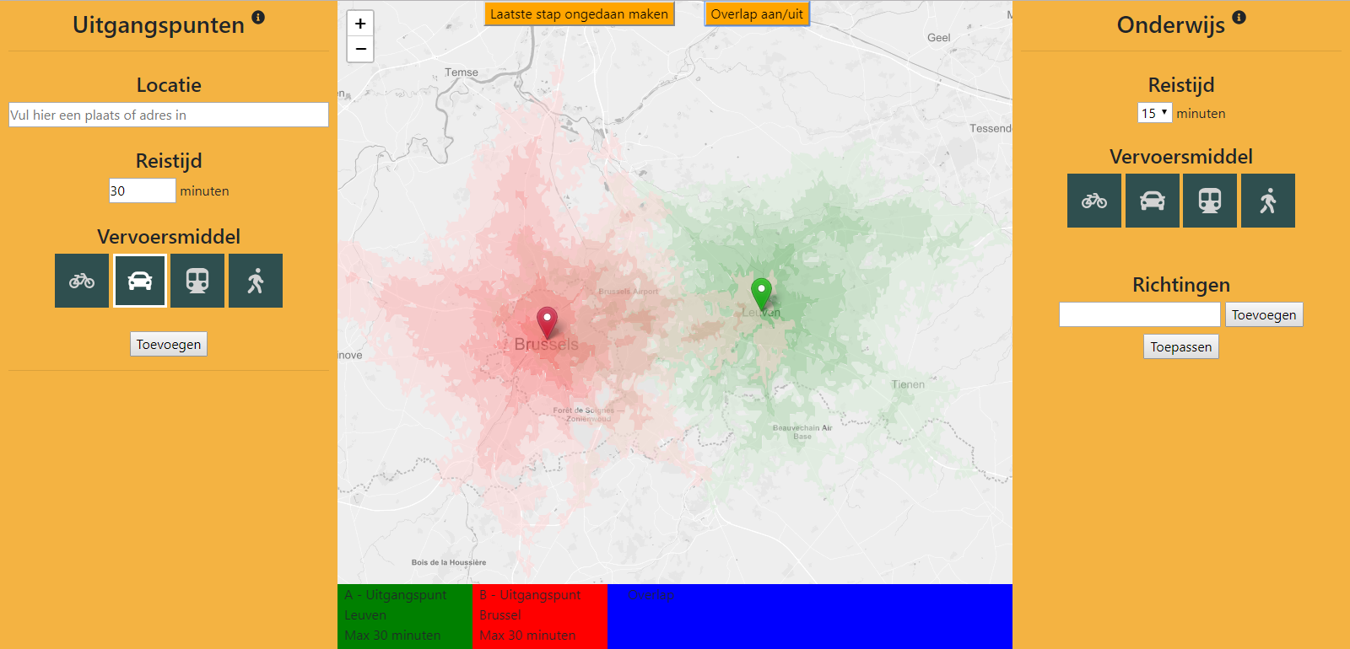Click Tienen label on the map
Screen dimensions: 1350x649
[x=908, y=384]
